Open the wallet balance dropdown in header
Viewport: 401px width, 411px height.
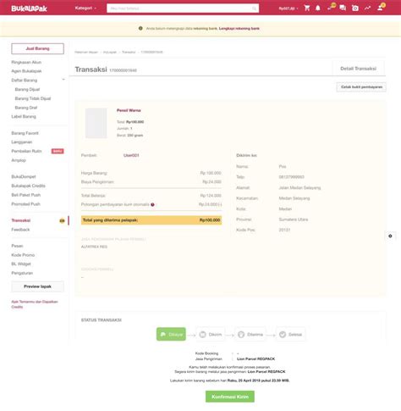coord(288,8)
